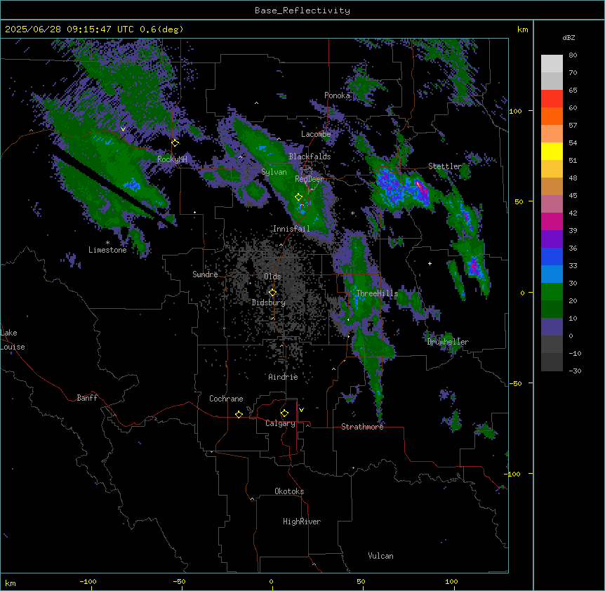
Task: Click the ThreeHills city label
Action: (377, 293)
